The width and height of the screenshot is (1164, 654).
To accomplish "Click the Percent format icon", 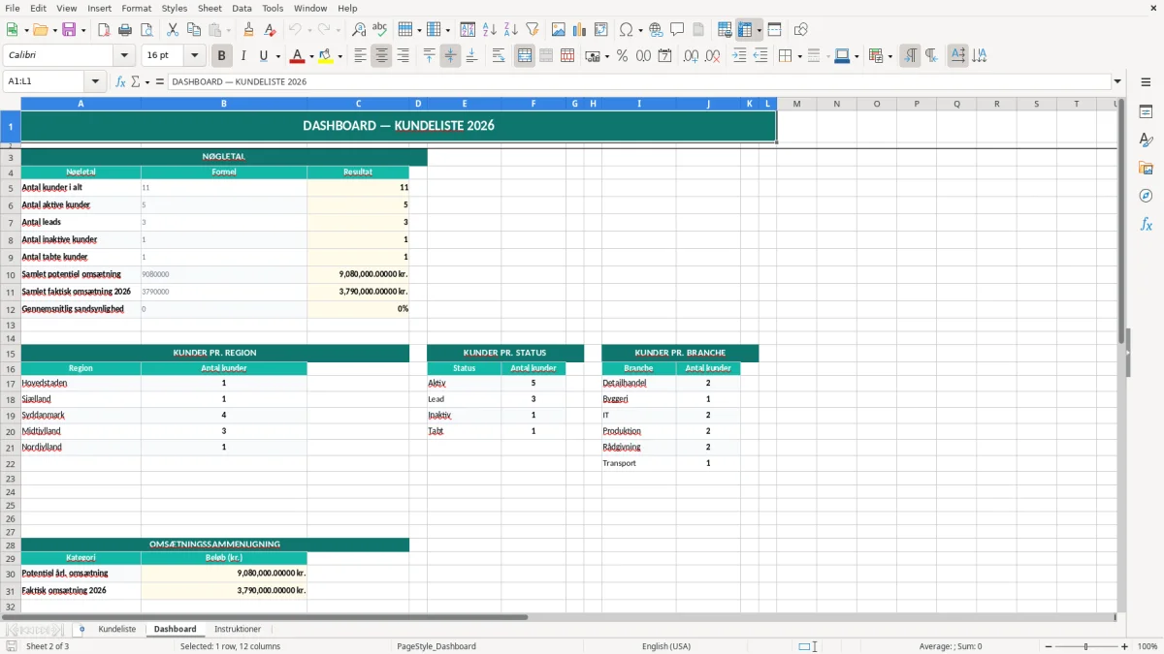I will pos(622,56).
